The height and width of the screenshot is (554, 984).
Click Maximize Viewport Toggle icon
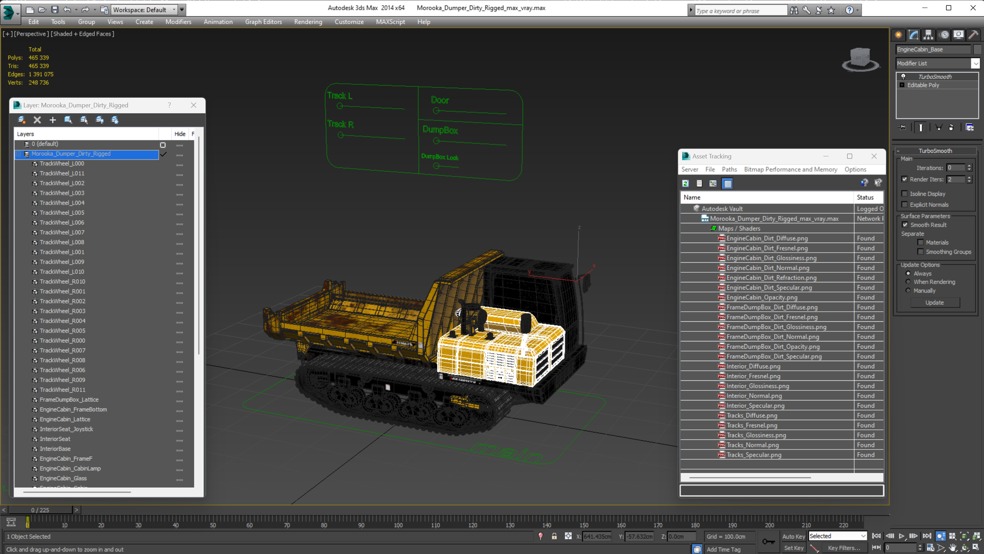point(976,547)
